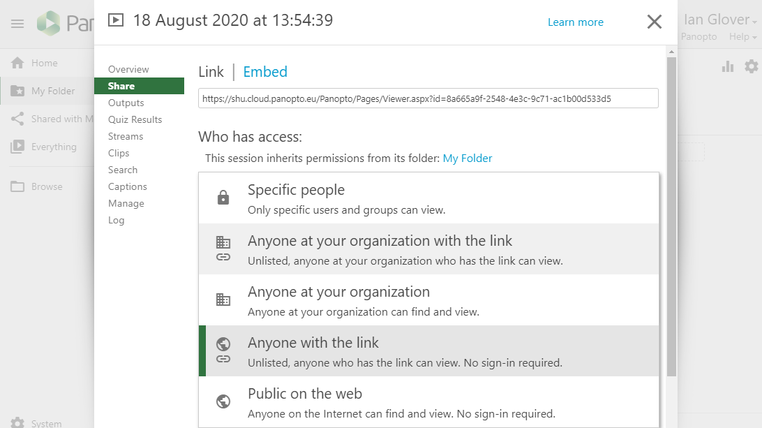The image size is (762, 428).
Task: Open the My Folder permissions link
Action: [468, 158]
